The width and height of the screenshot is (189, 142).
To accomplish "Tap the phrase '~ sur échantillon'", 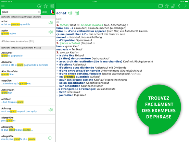I will coord(68,86).
